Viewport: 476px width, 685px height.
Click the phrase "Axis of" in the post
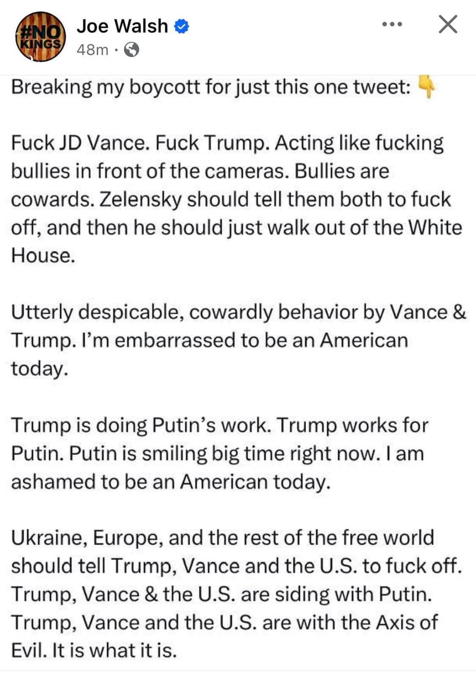click(406, 622)
